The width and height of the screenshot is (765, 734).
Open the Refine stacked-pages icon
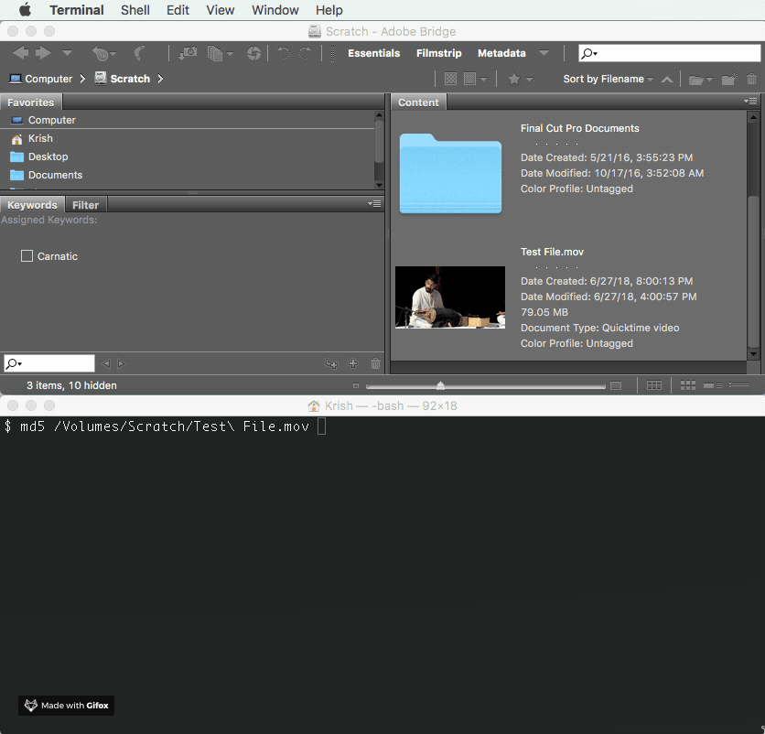click(x=220, y=53)
